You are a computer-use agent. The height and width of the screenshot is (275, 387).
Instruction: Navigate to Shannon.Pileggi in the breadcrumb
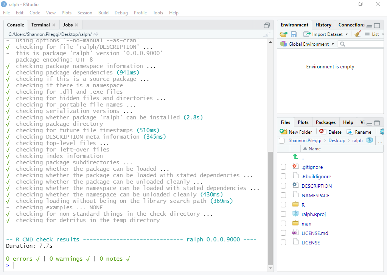coord(305,141)
